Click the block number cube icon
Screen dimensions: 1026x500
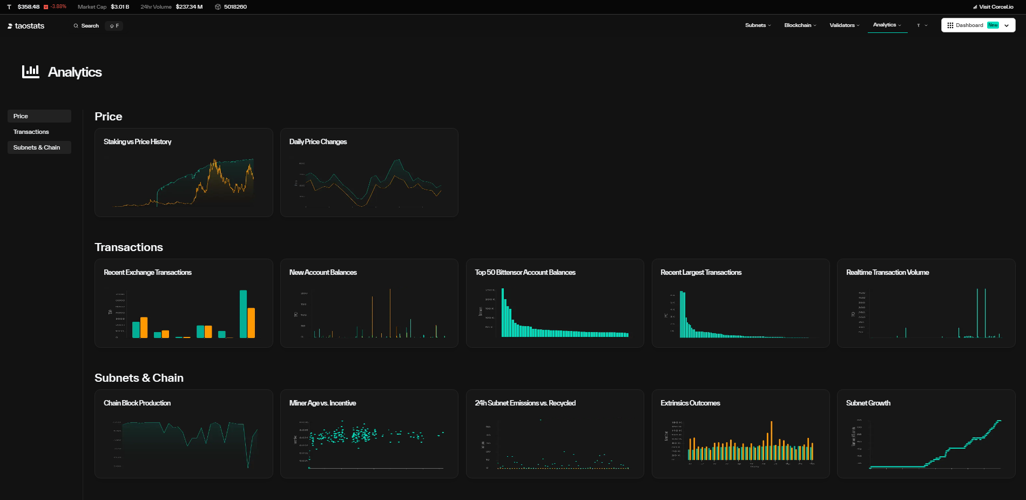click(218, 7)
